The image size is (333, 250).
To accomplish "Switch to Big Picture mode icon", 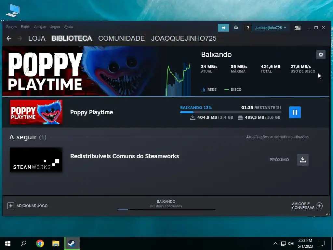I will (297, 28).
